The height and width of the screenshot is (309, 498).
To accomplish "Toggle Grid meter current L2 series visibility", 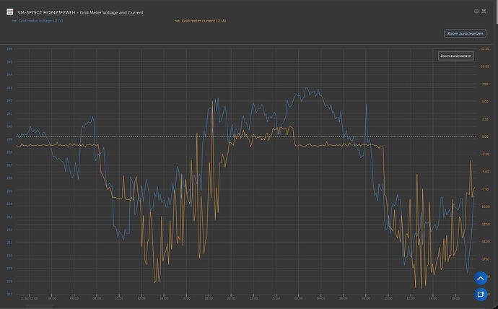I will pos(204,21).
